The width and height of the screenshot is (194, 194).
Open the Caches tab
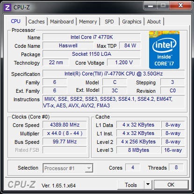point(36,22)
